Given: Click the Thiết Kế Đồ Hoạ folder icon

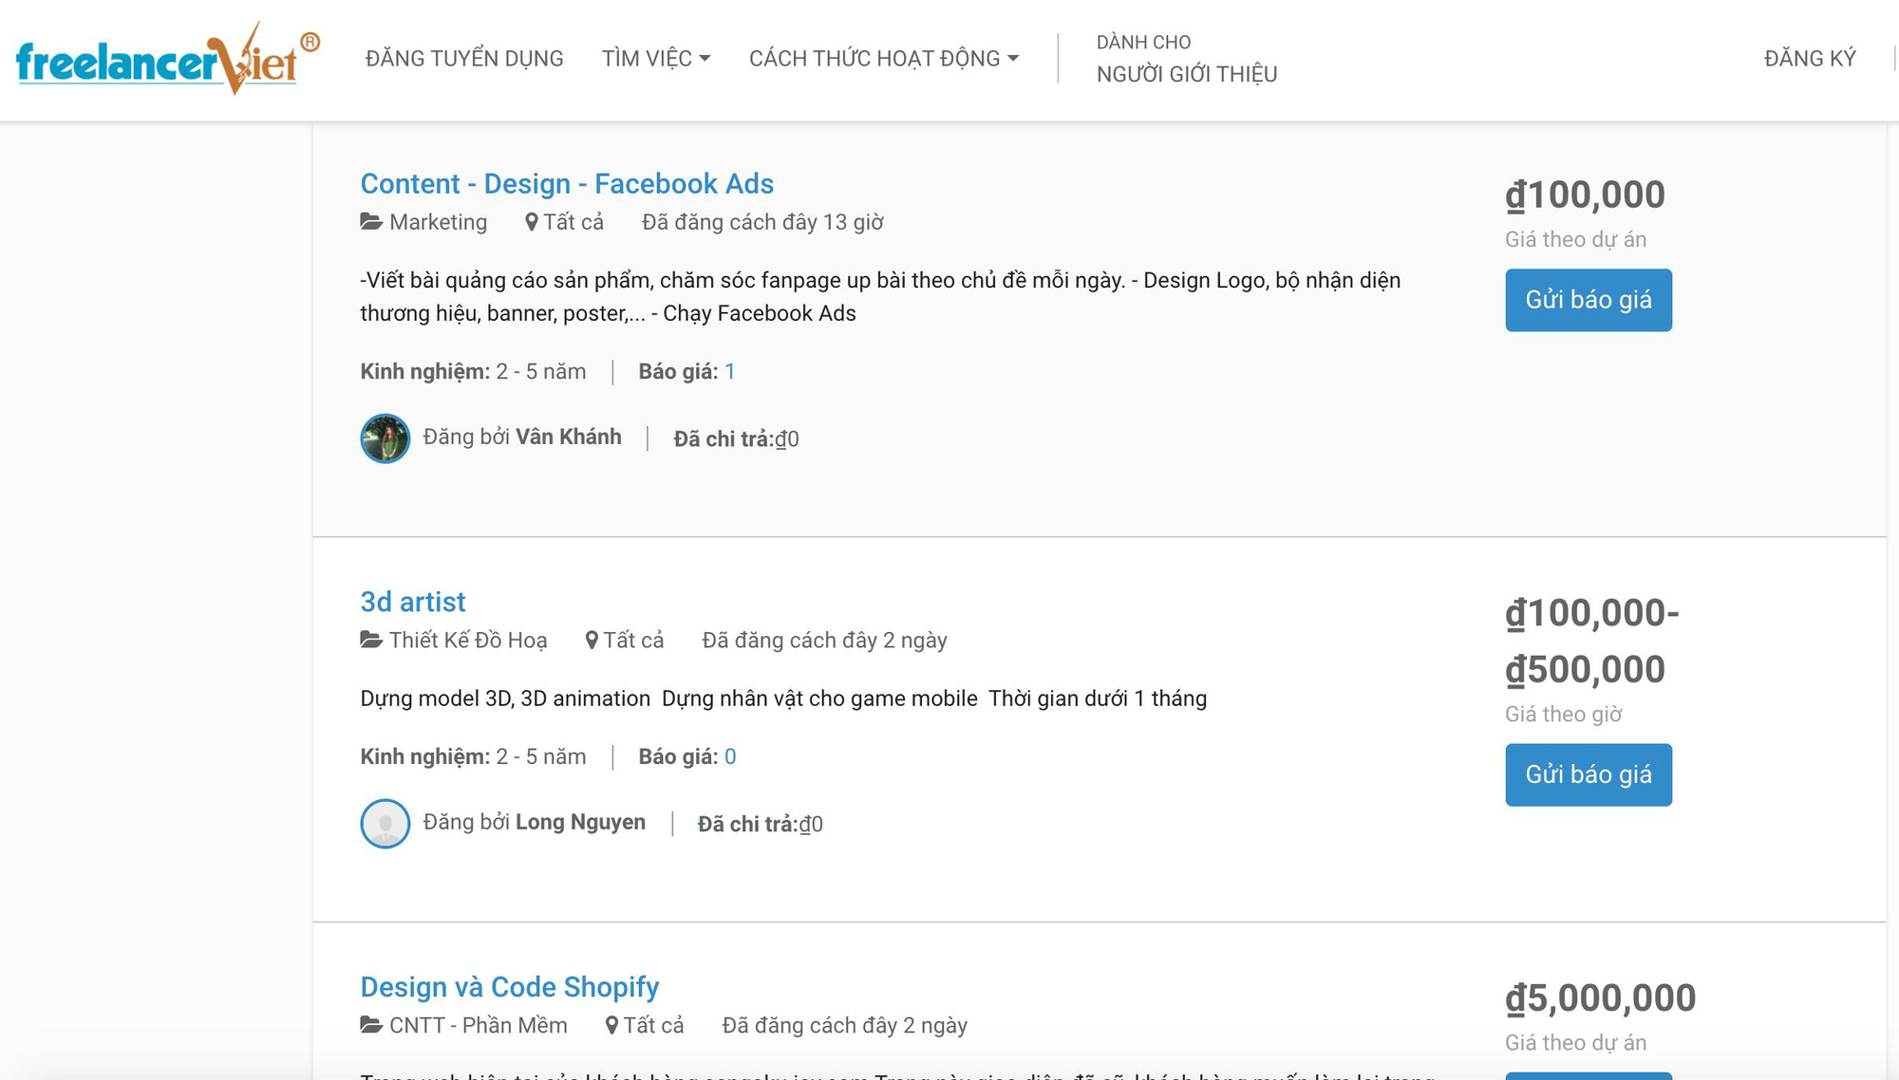Looking at the screenshot, I should tap(371, 641).
